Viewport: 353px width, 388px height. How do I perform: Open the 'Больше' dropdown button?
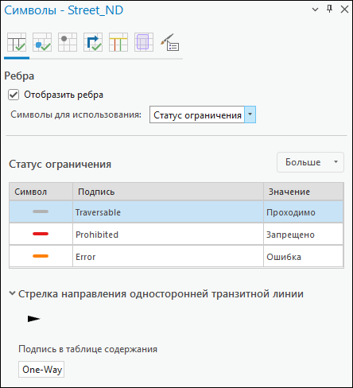[310, 162]
